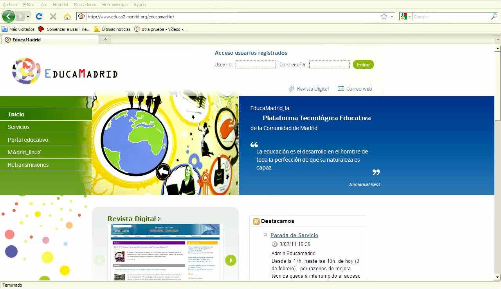Open the back/forward history dropdown arrow
This screenshot has height=289, width=501.
click(x=28, y=17)
